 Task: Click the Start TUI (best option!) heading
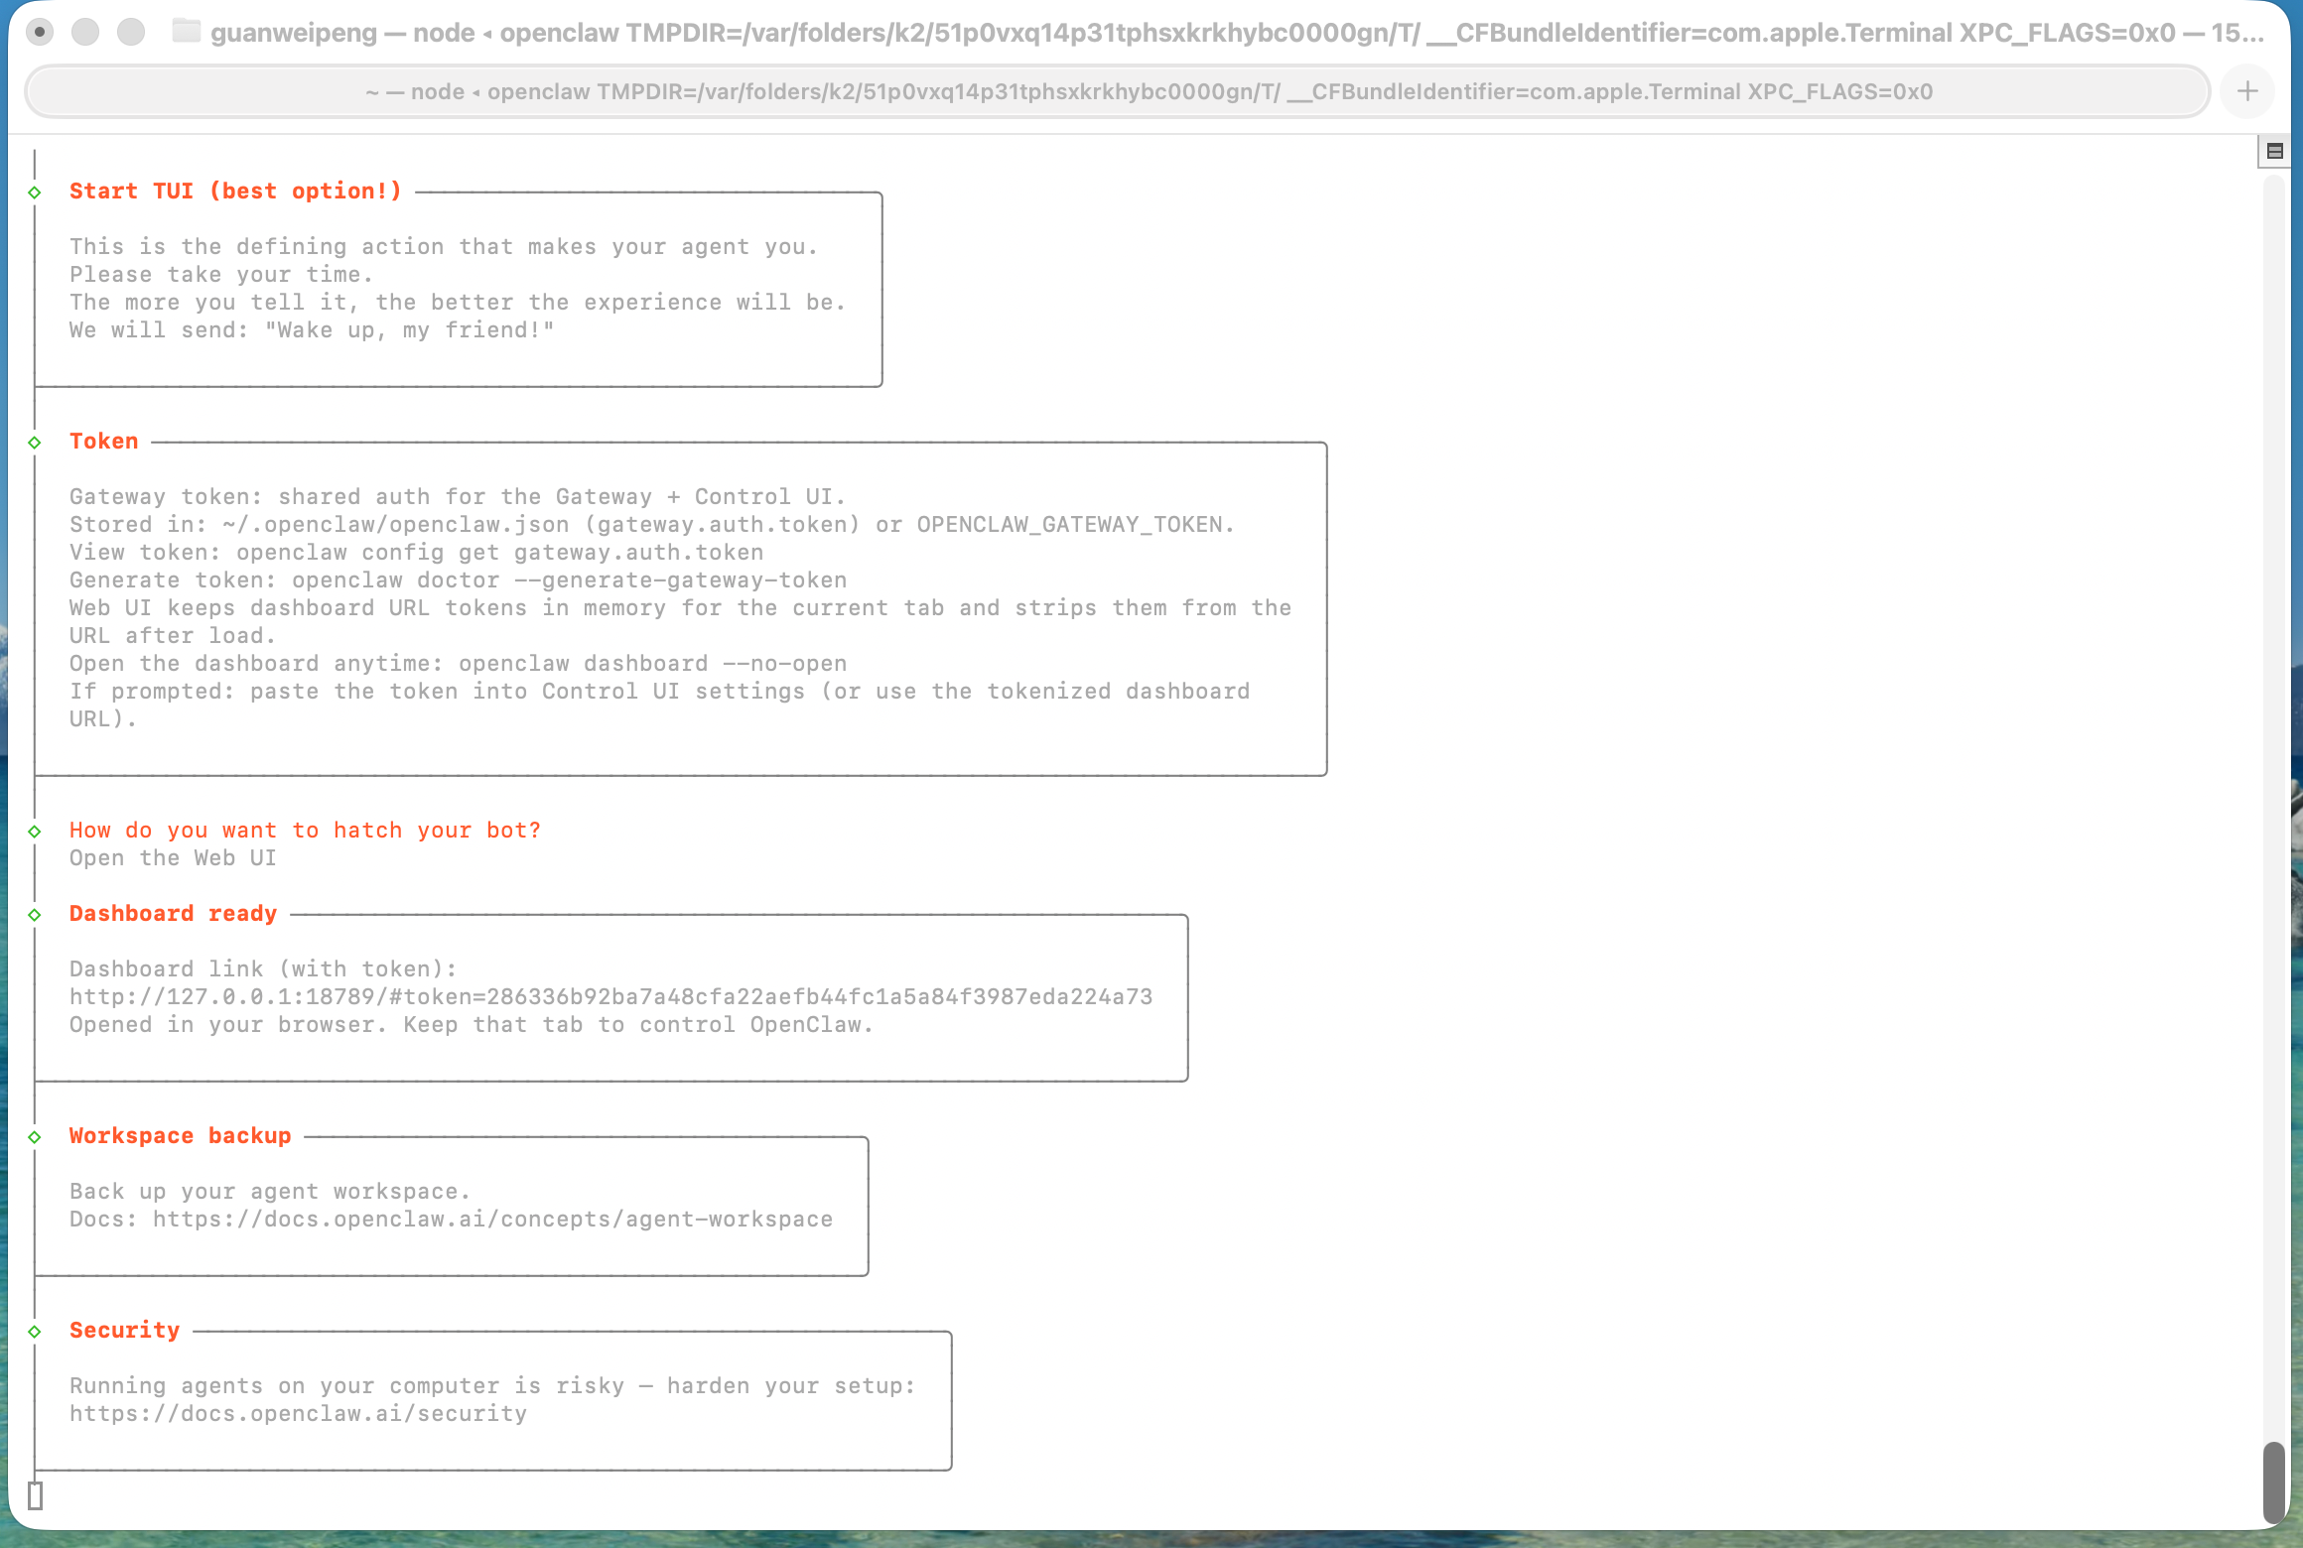coord(235,191)
